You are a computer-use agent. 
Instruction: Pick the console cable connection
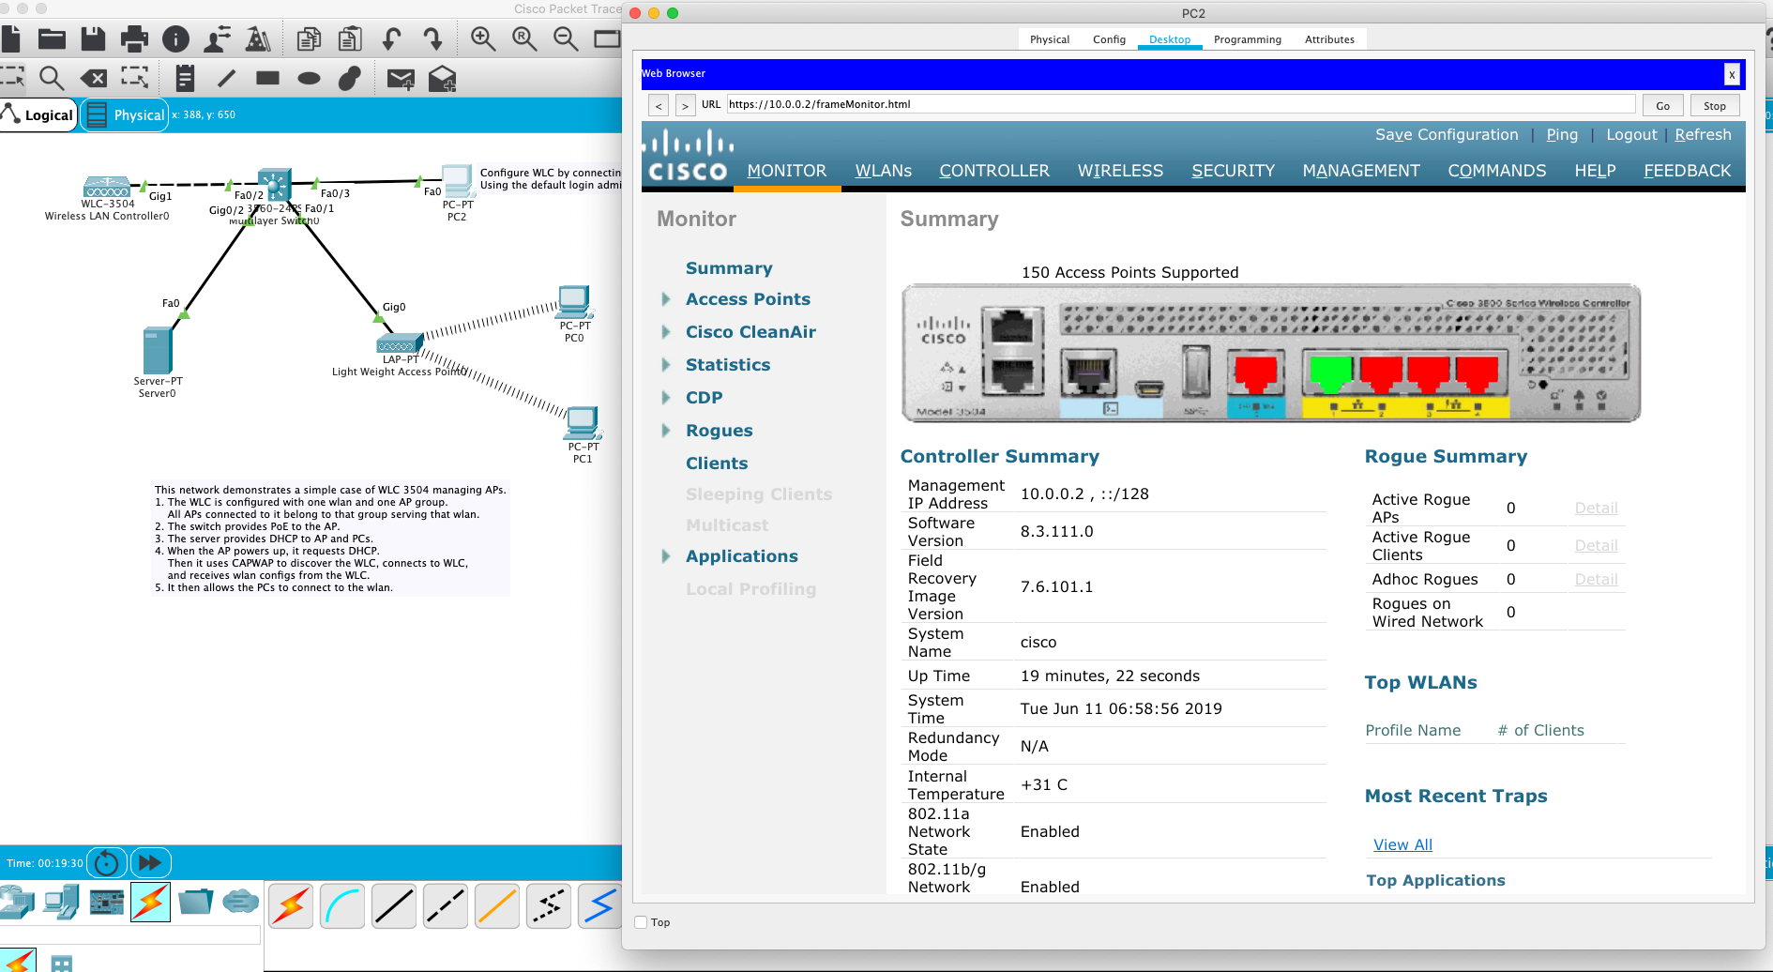[342, 906]
